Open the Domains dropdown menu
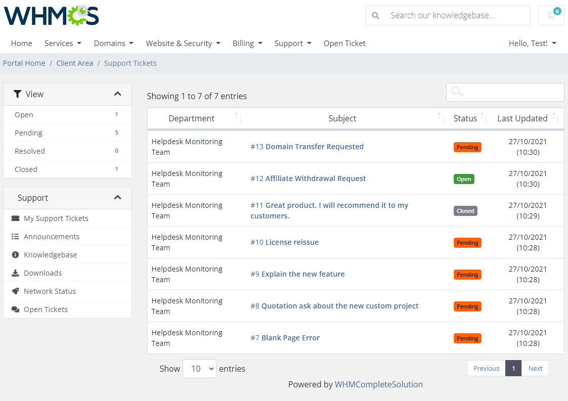 (113, 43)
